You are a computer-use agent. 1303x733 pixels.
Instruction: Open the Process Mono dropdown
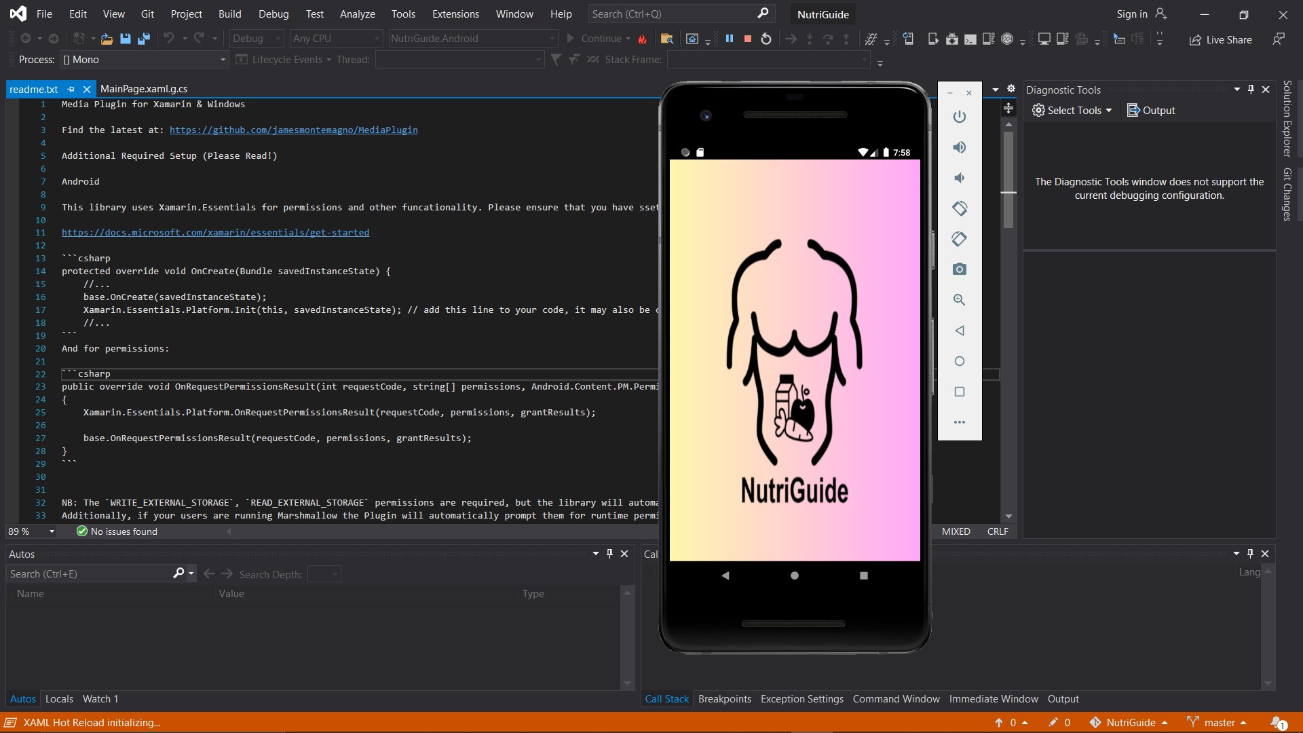pyautogui.click(x=144, y=60)
